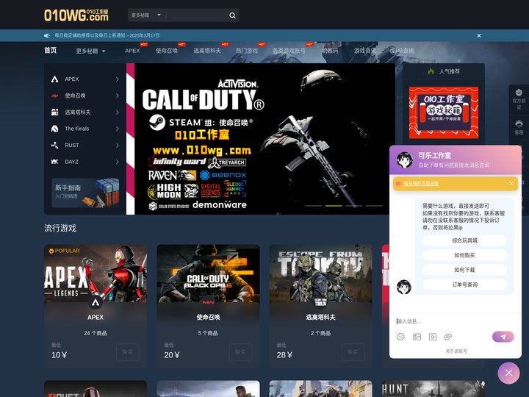
Task: Click the APEX badge icon on card
Action: tap(96, 302)
